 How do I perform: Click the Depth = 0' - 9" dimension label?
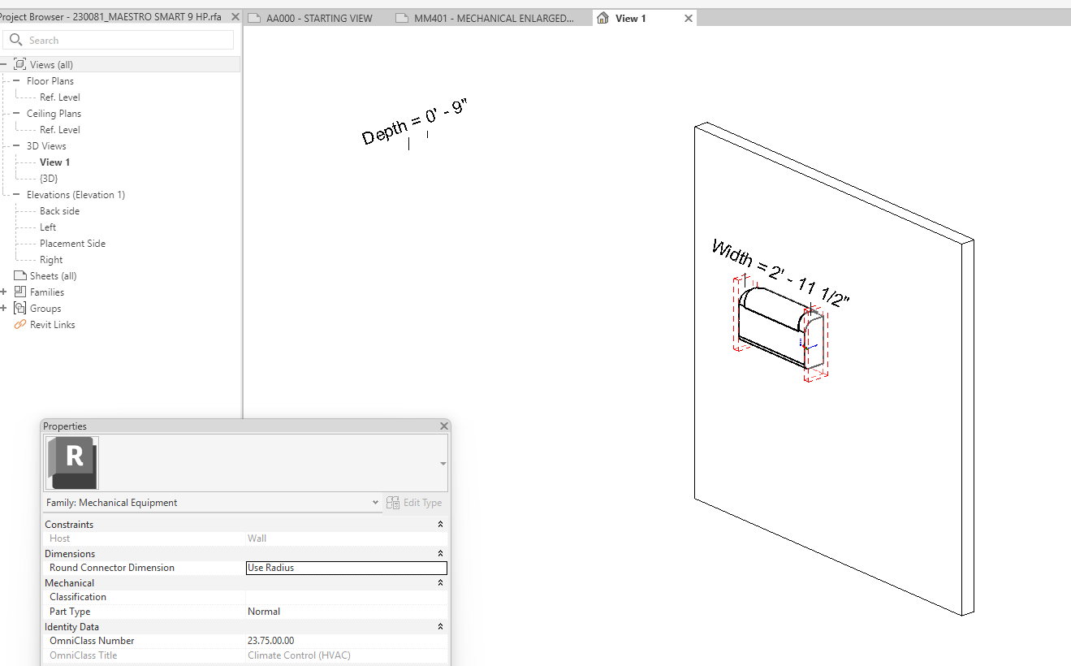click(x=415, y=121)
